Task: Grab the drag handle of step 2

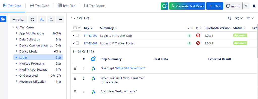Action: pos(75,78)
